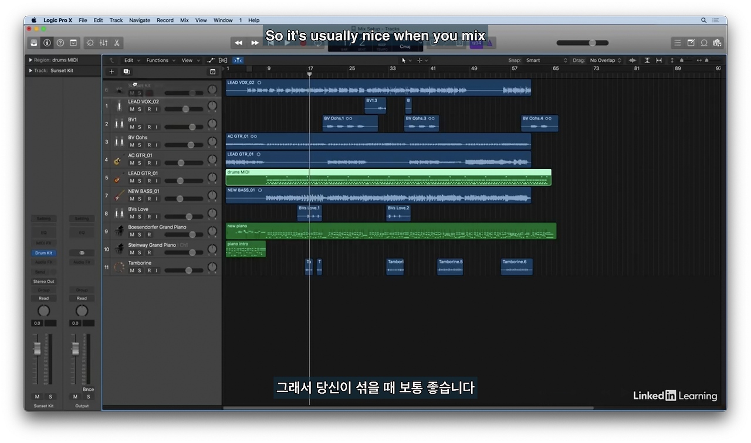Open Quick Help question mark icon

point(60,43)
